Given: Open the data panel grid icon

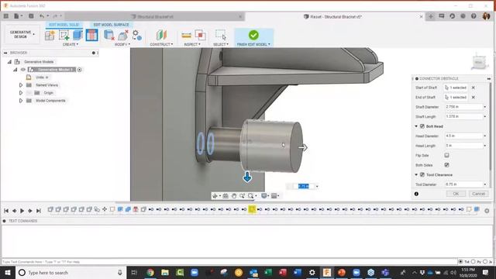Looking at the screenshot, I should pos(6,15).
